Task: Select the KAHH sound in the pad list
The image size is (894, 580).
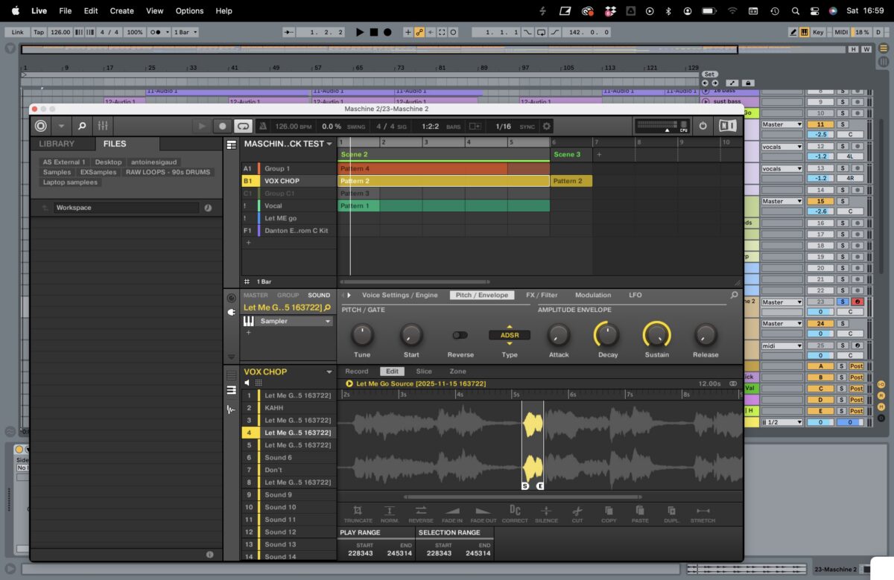Action: 274,407
